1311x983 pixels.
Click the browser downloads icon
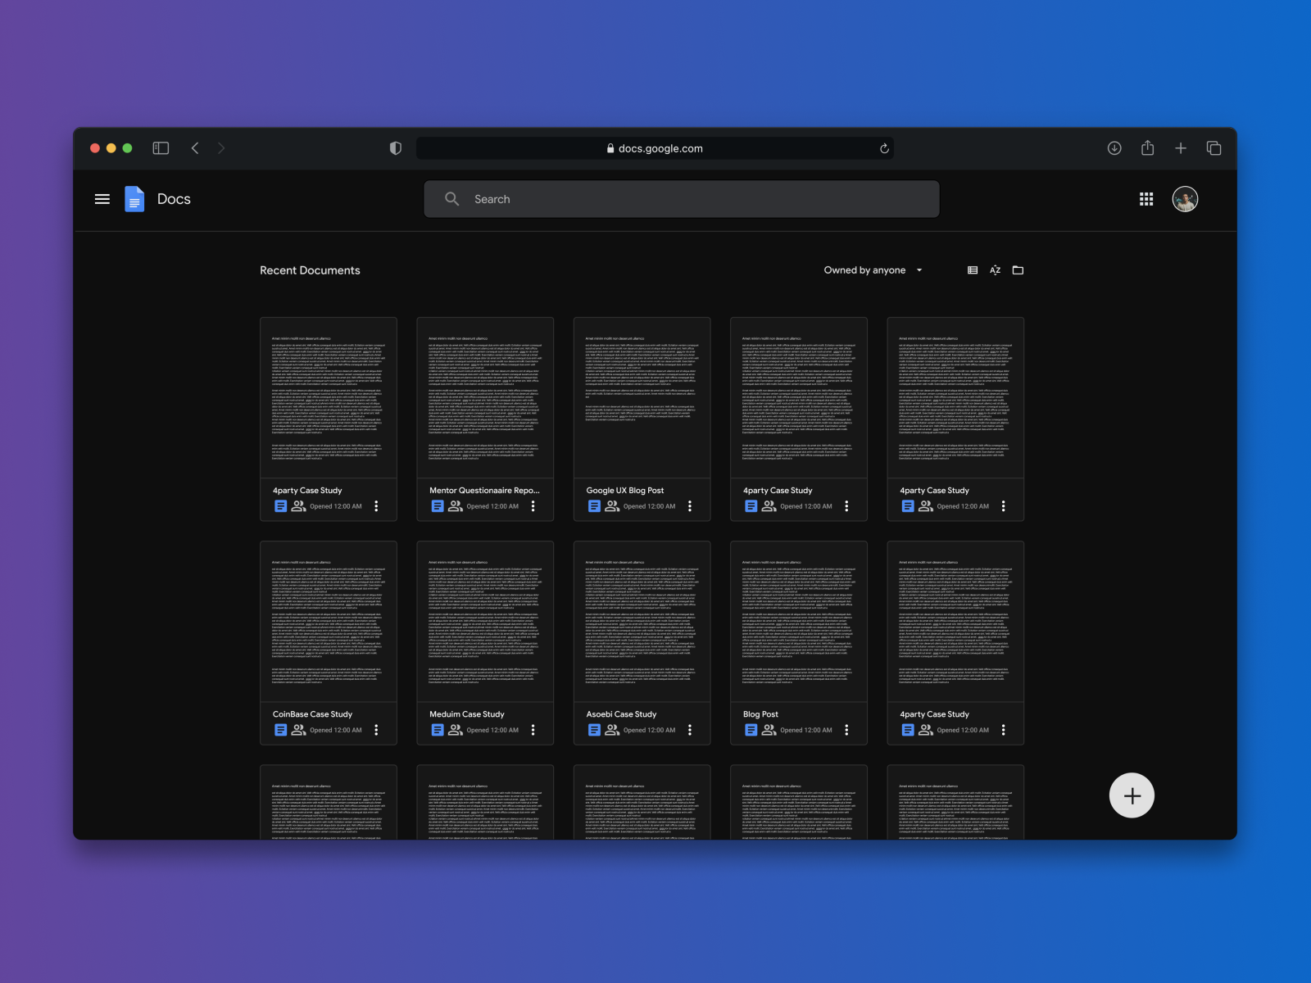[x=1114, y=147]
